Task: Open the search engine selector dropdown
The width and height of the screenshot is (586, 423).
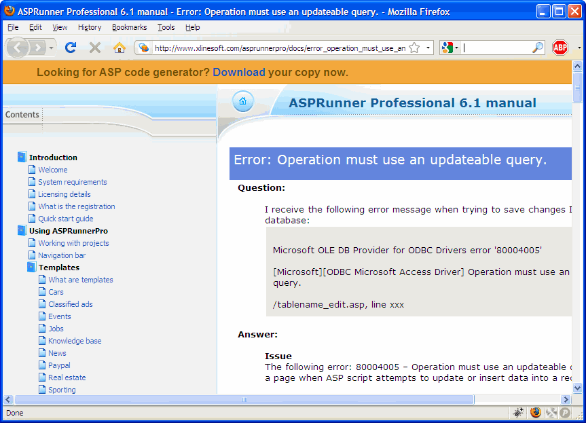Action: coord(457,48)
